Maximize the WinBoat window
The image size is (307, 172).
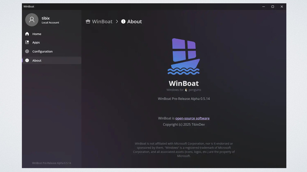pyautogui.click(x=272, y=6)
